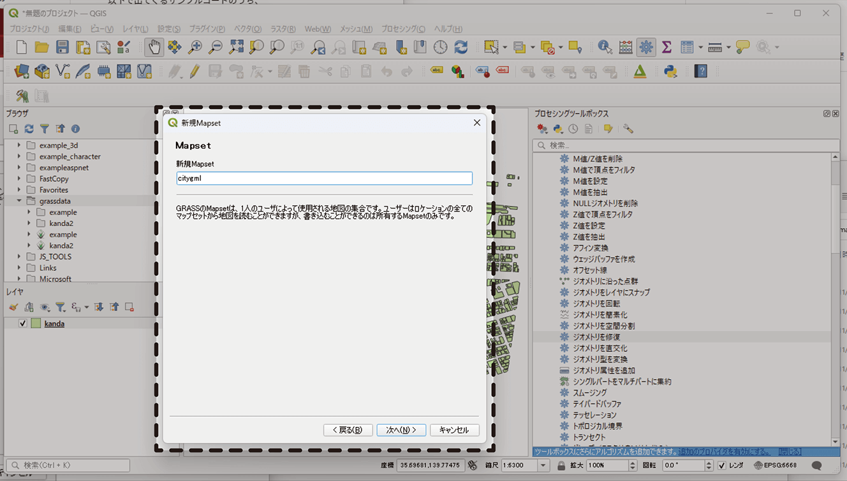Select アフィン変換 algorithm in toolbox
Viewport: 847px width, 481px height.
(x=591, y=248)
